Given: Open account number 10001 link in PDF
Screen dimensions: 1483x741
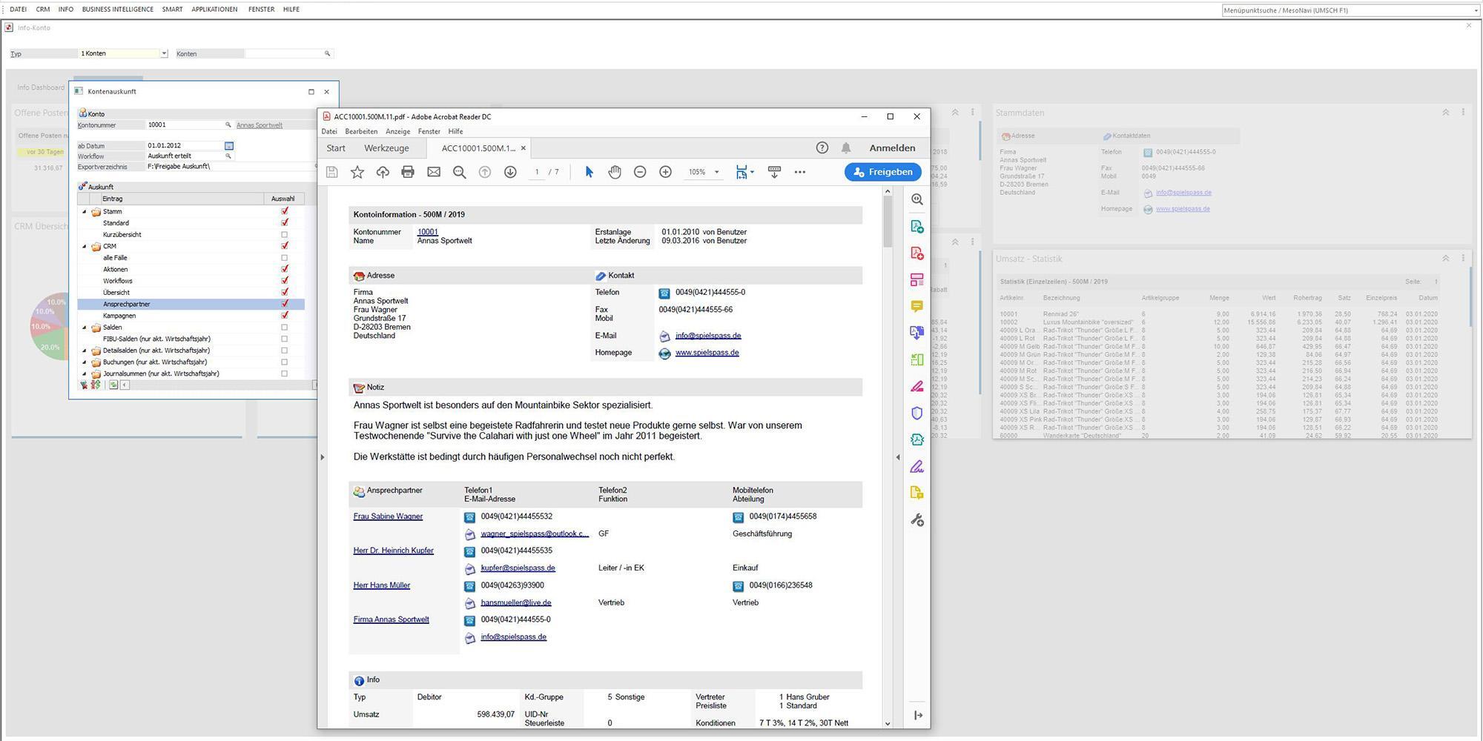Looking at the screenshot, I should click(428, 232).
